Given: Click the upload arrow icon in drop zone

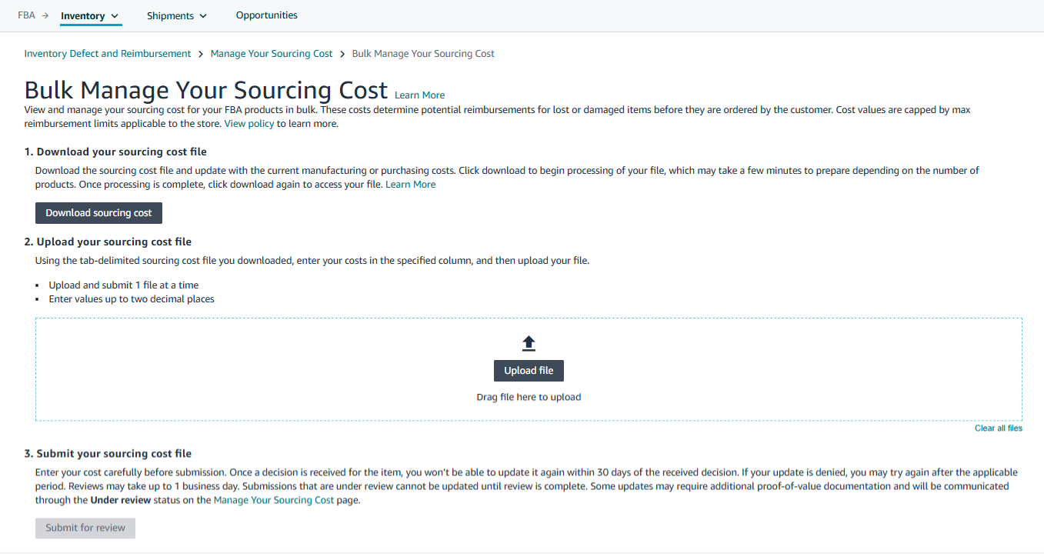Looking at the screenshot, I should click(x=529, y=344).
